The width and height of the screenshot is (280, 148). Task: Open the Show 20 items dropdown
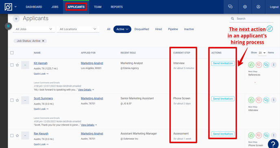coord(262,53)
